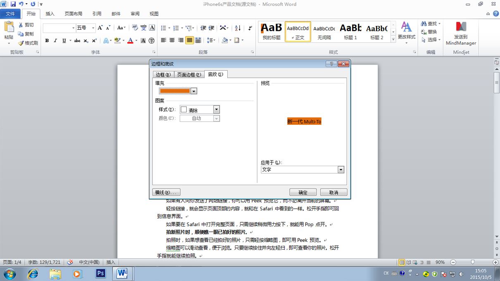
Task: Click the orange fill color swatch
Action: tap(175, 91)
